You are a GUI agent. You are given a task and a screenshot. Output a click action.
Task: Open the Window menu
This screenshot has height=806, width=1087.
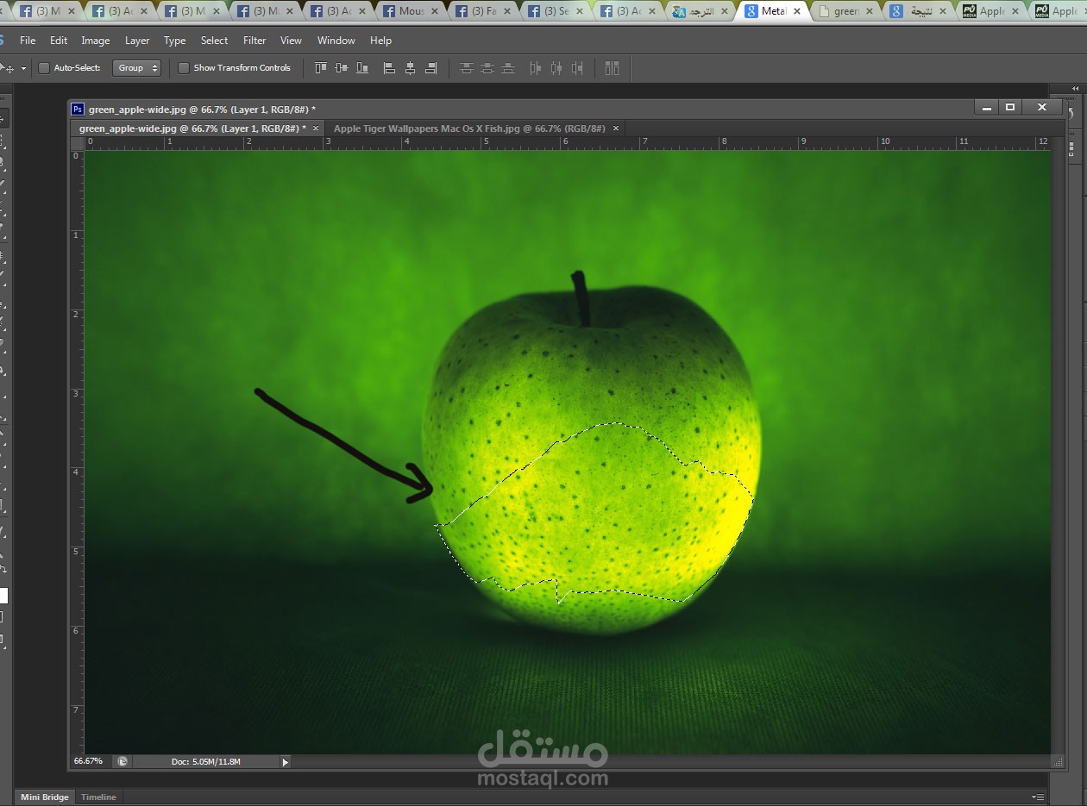(336, 41)
